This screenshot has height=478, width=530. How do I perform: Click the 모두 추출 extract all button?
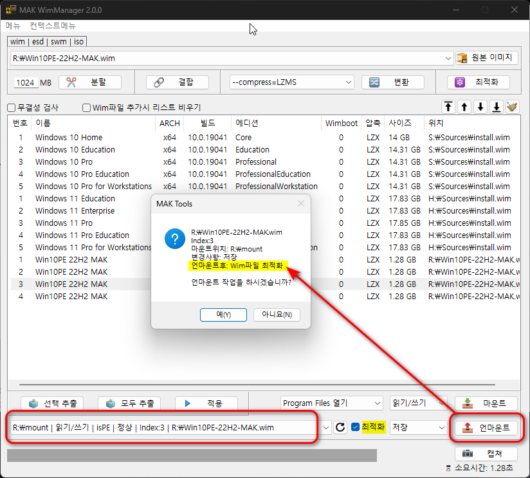[x=129, y=403]
